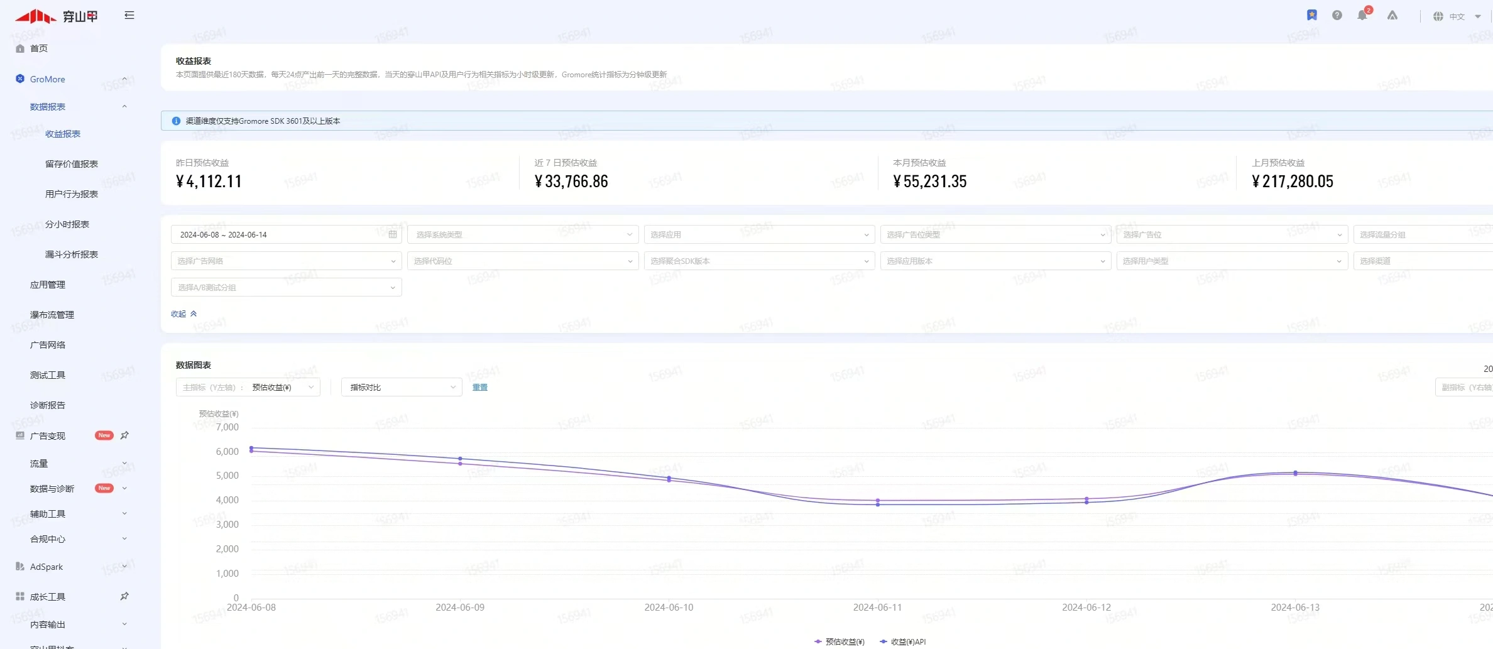
Task: Open the 选择渠道 dropdown
Action: click(1423, 261)
